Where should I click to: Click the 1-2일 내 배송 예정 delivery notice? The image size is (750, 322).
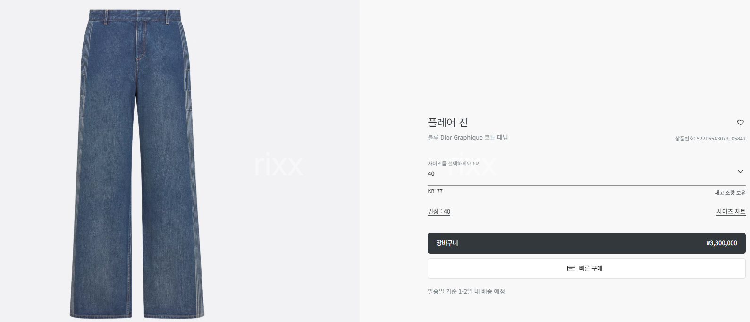pyautogui.click(x=481, y=292)
